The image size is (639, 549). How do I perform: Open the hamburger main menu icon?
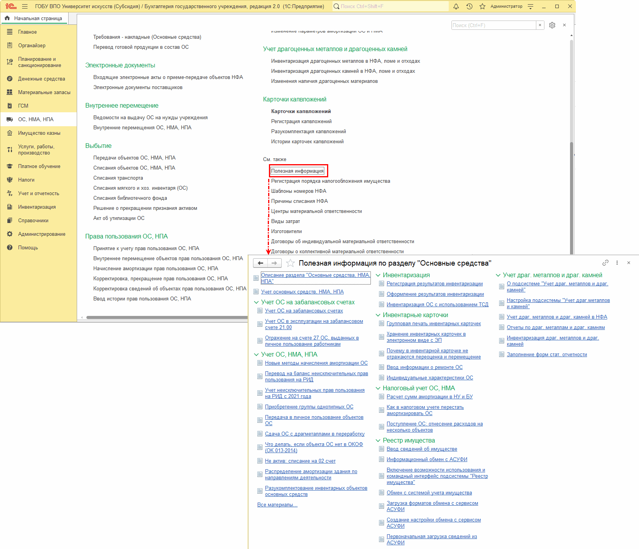click(x=25, y=6)
